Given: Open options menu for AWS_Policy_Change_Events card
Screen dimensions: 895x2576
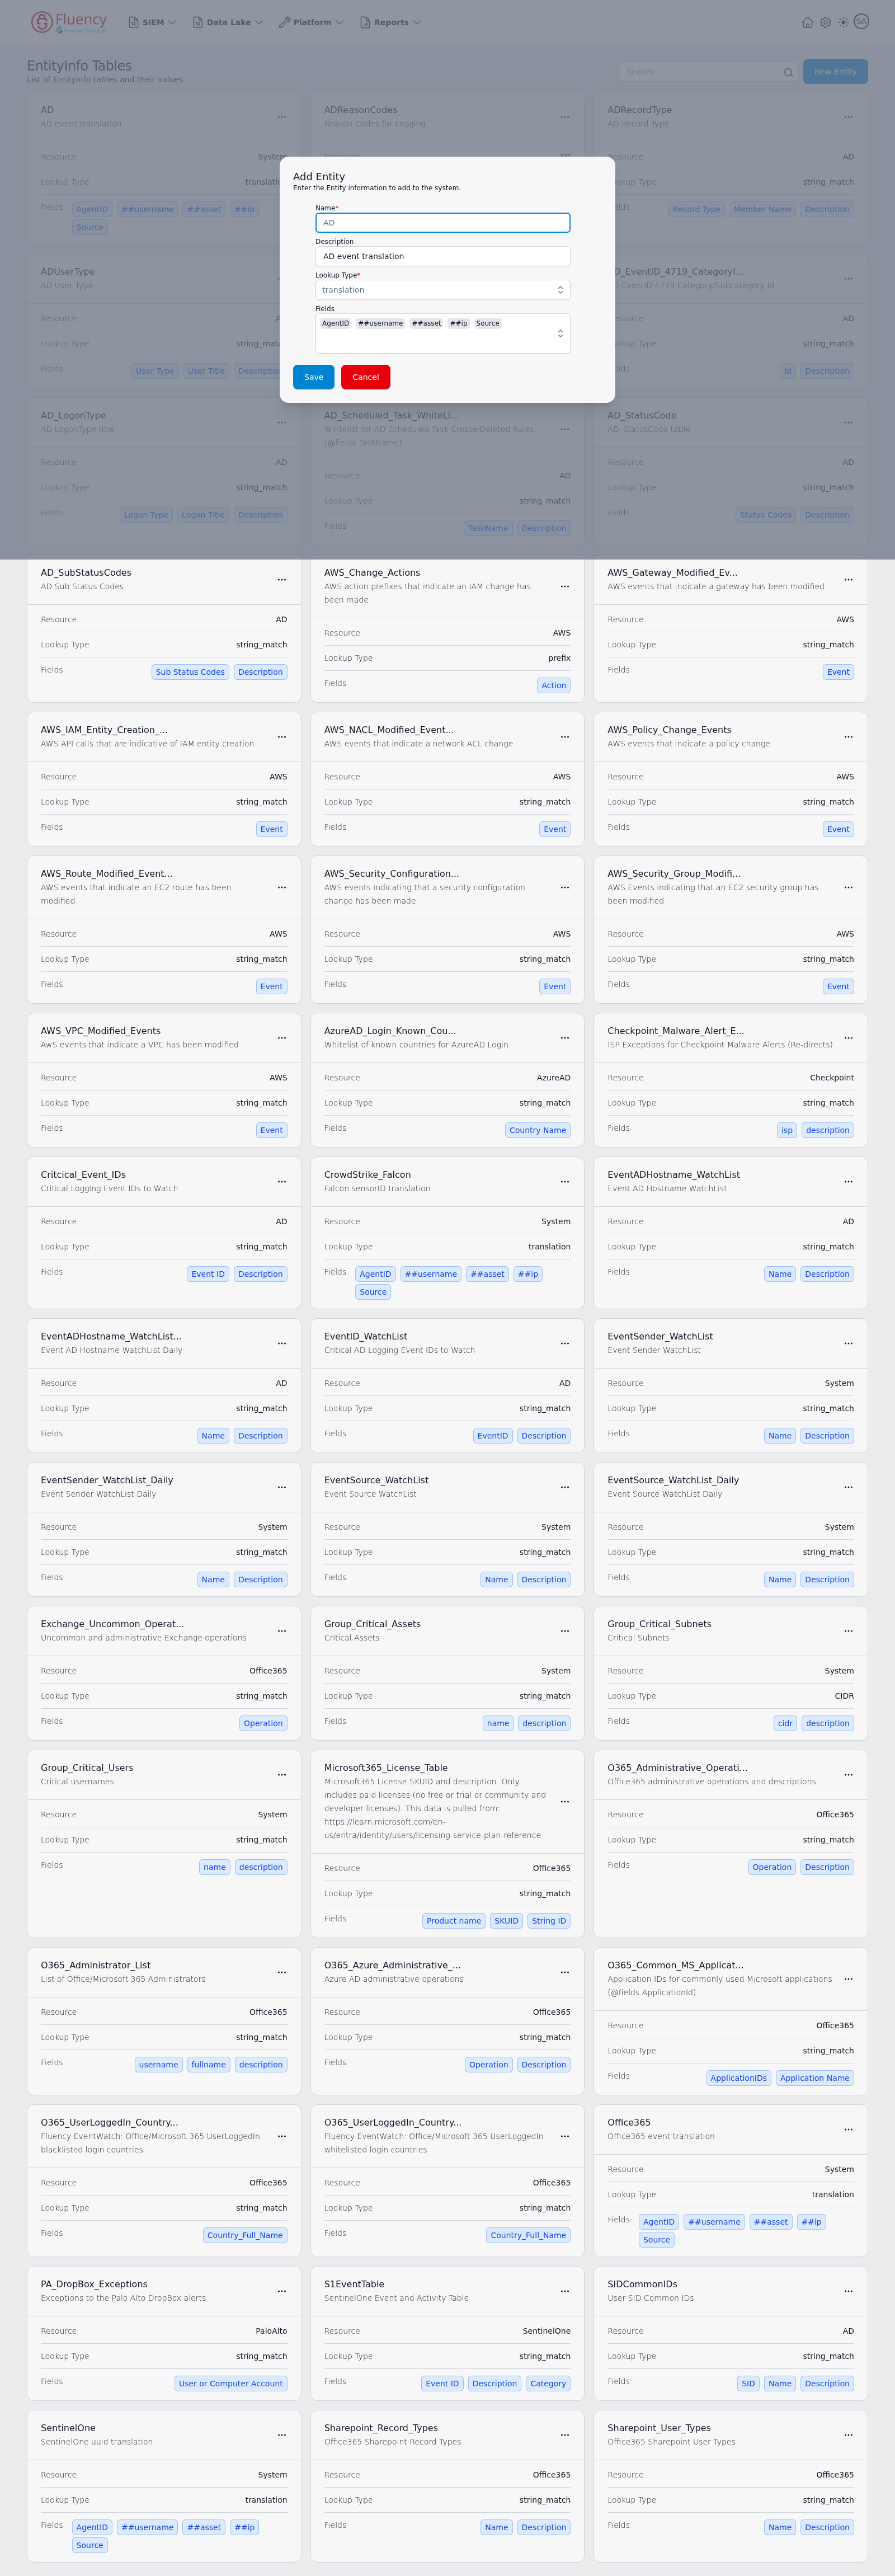Looking at the screenshot, I should (x=848, y=737).
